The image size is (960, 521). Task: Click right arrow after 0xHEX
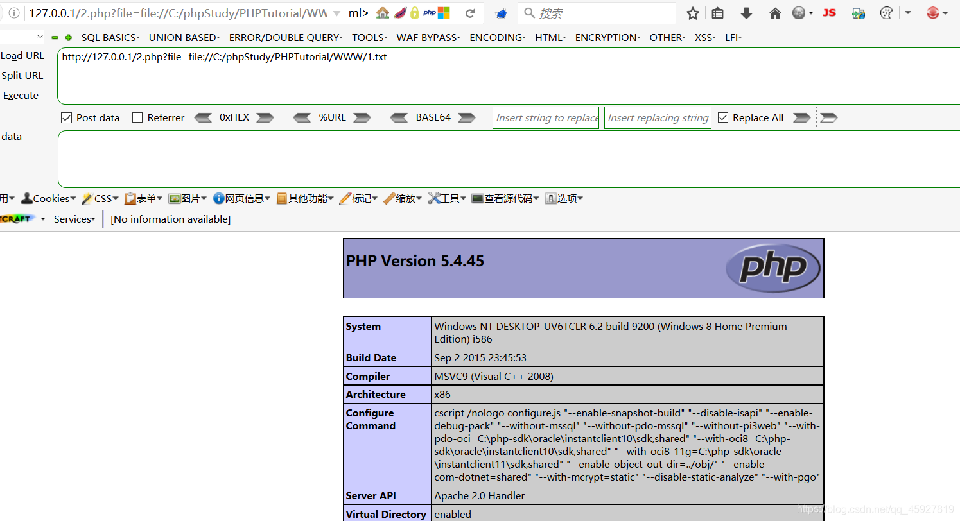click(x=265, y=117)
